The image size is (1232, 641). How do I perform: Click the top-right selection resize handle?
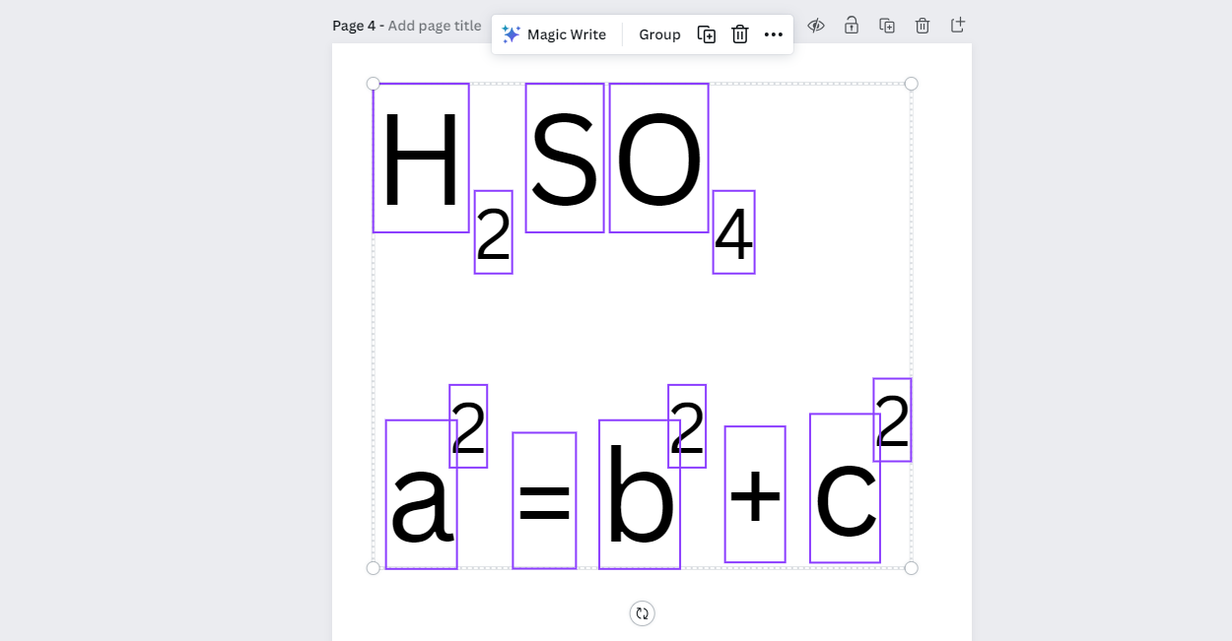[x=911, y=84]
